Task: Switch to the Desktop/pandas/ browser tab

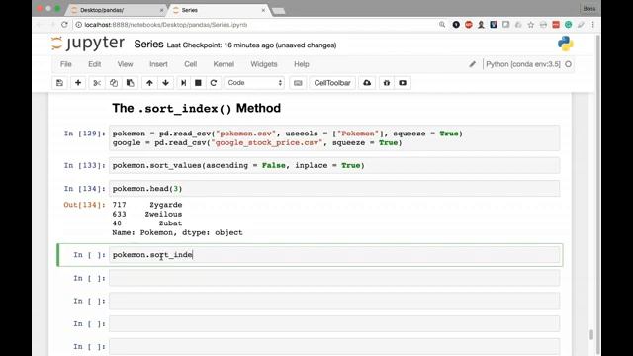Action: tap(117, 10)
